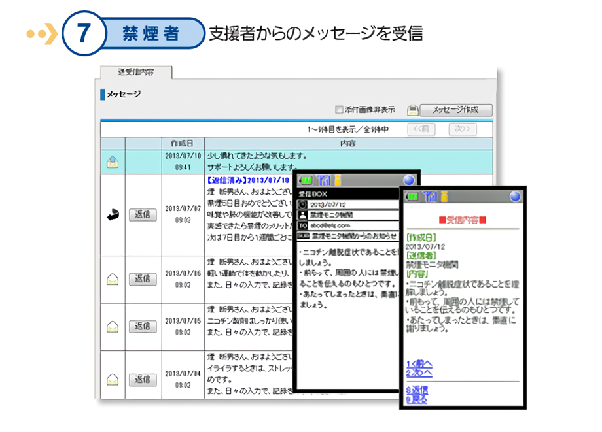Click 返信 for the 2013/07/06 message

click(x=143, y=279)
